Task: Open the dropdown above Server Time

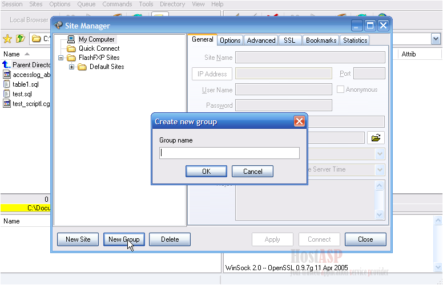Action: coord(380,154)
